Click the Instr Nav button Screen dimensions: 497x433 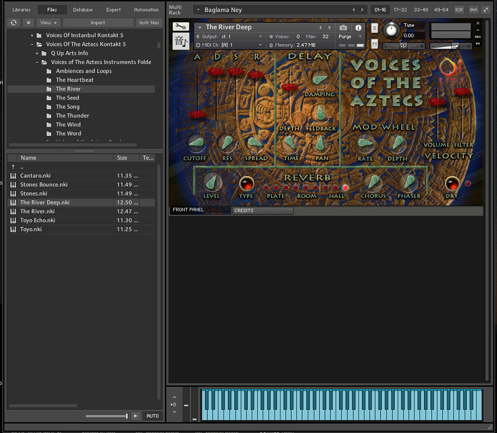point(149,23)
